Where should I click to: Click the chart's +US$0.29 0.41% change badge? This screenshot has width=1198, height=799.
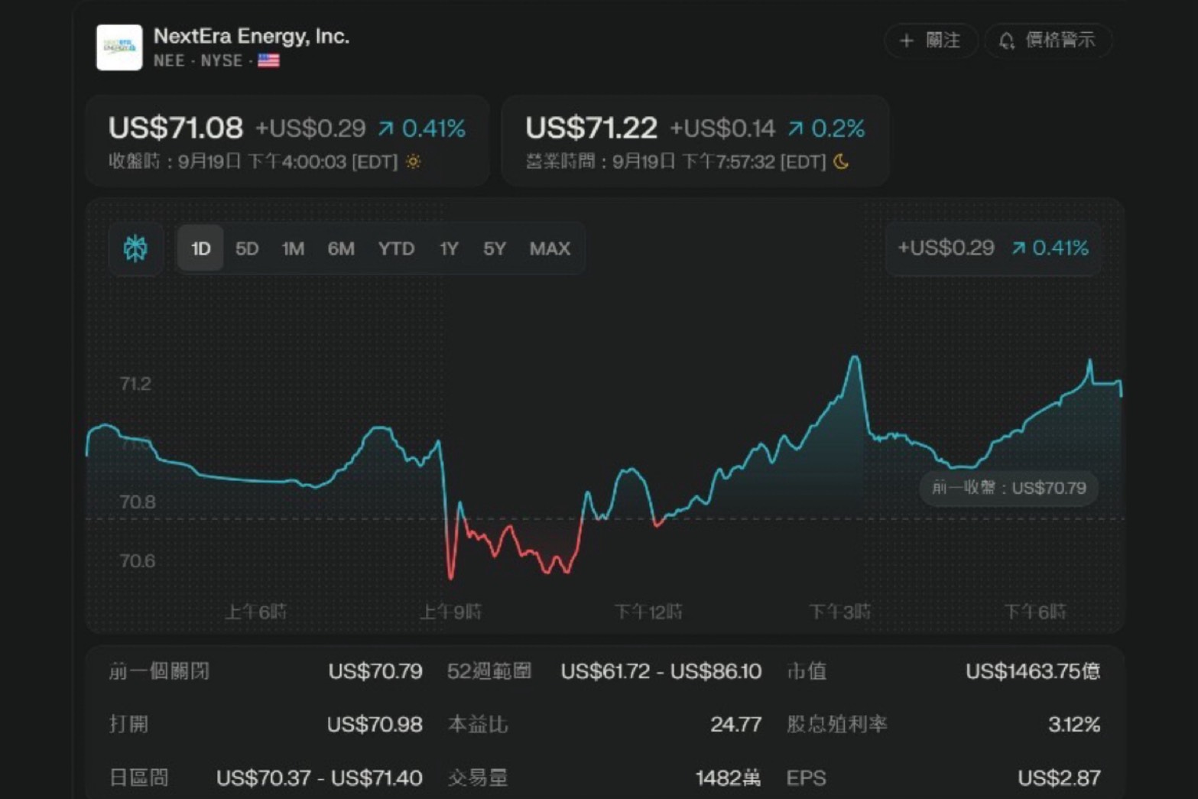(x=993, y=248)
